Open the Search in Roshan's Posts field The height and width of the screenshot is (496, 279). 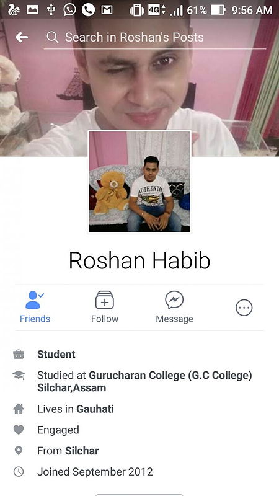coord(154,38)
